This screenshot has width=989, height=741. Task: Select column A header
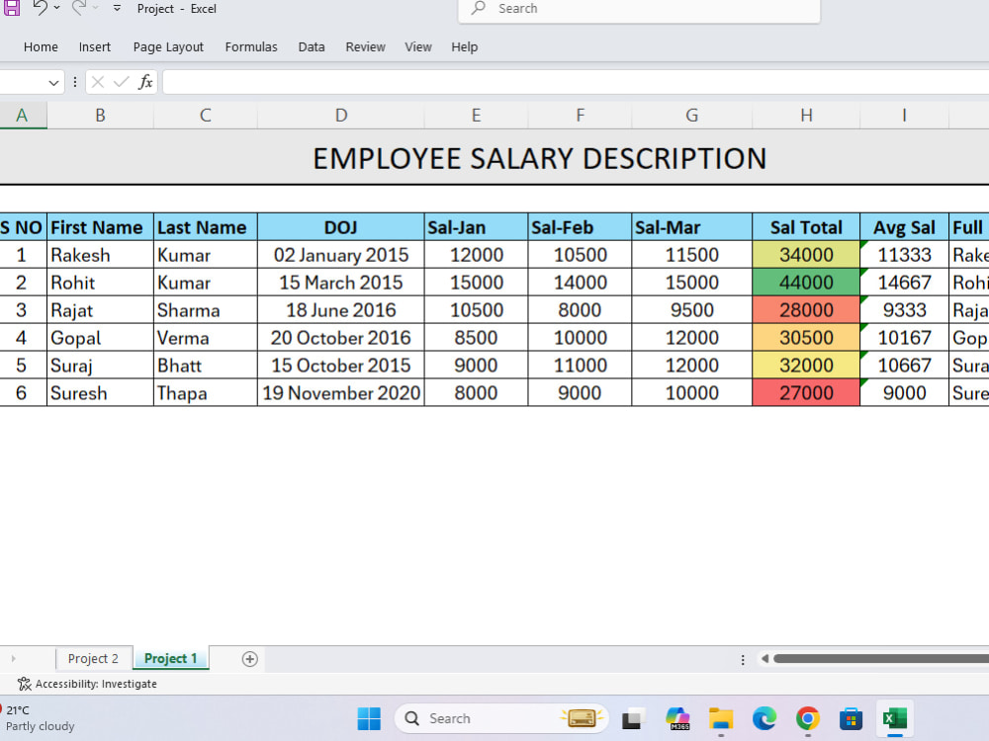[x=22, y=116]
